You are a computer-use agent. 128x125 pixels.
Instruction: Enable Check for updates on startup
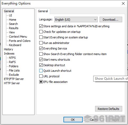tap(41, 32)
